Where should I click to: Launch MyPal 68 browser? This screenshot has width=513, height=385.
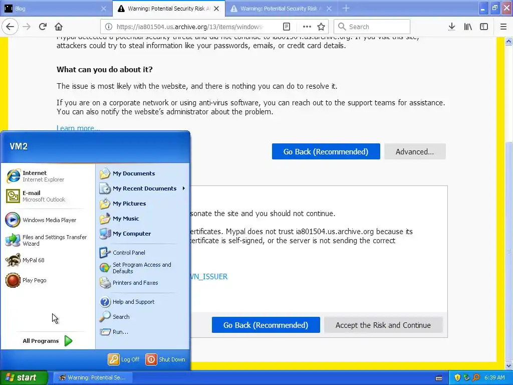click(48, 260)
